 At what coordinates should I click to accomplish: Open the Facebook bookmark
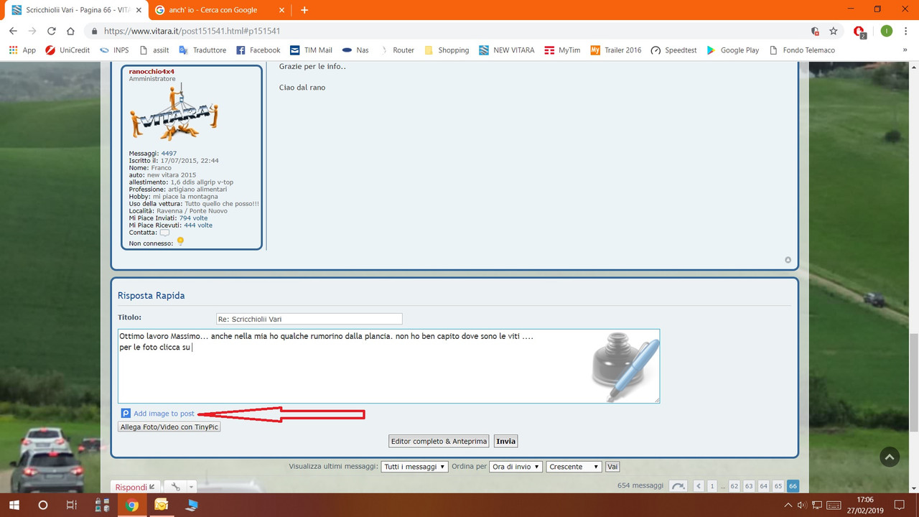(258, 50)
